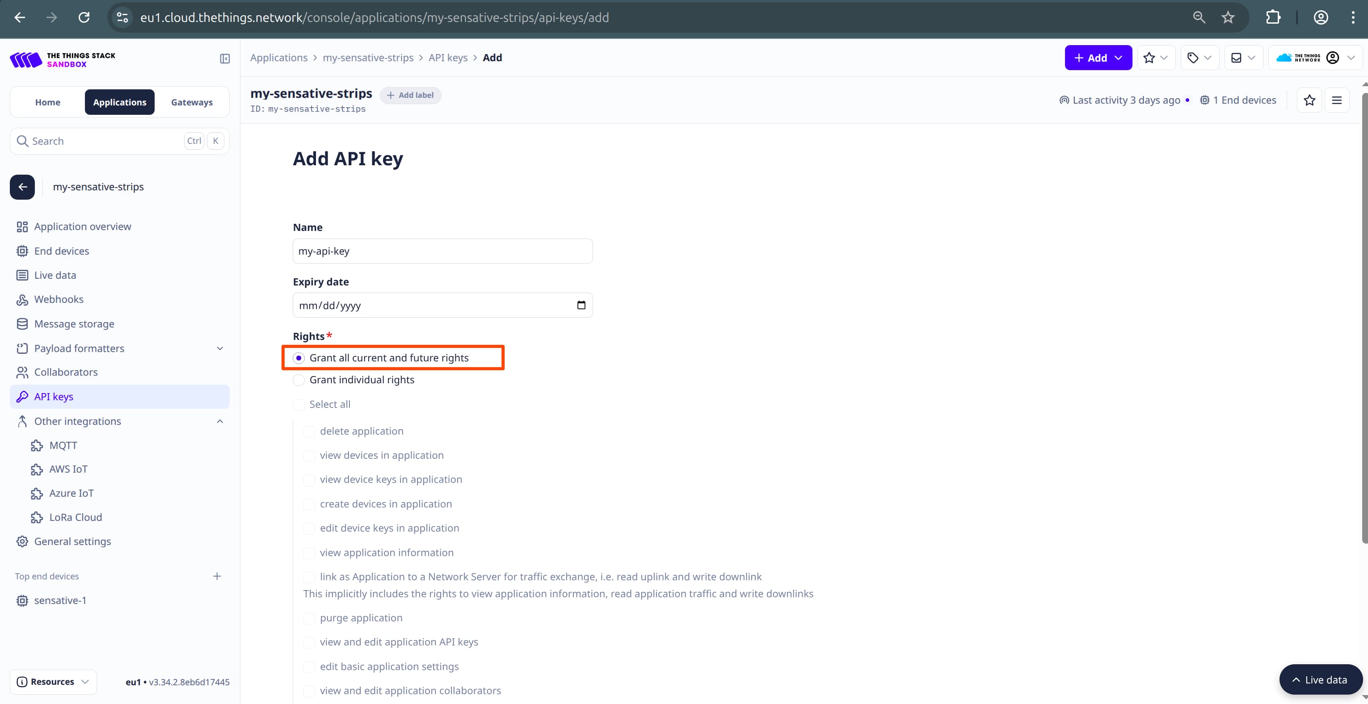Open the hamburger menu next to the star
This screenshot has height=704, width=1368.
click(x=1338, y=100)
